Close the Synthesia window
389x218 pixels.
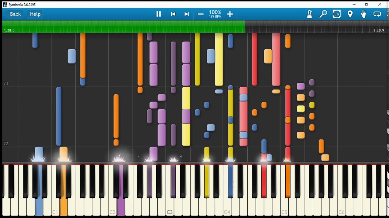tap(380, 5)
